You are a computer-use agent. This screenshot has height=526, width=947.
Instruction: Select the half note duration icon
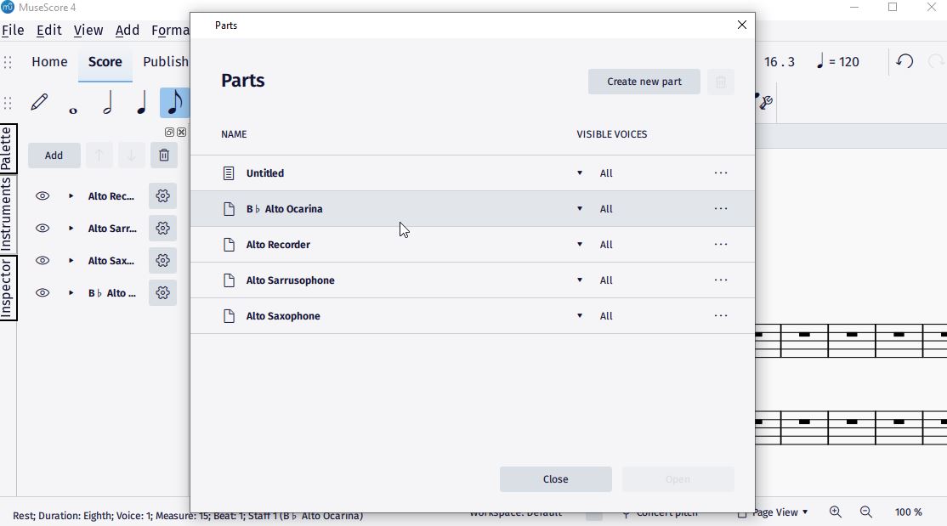click(x=107, y=103)
